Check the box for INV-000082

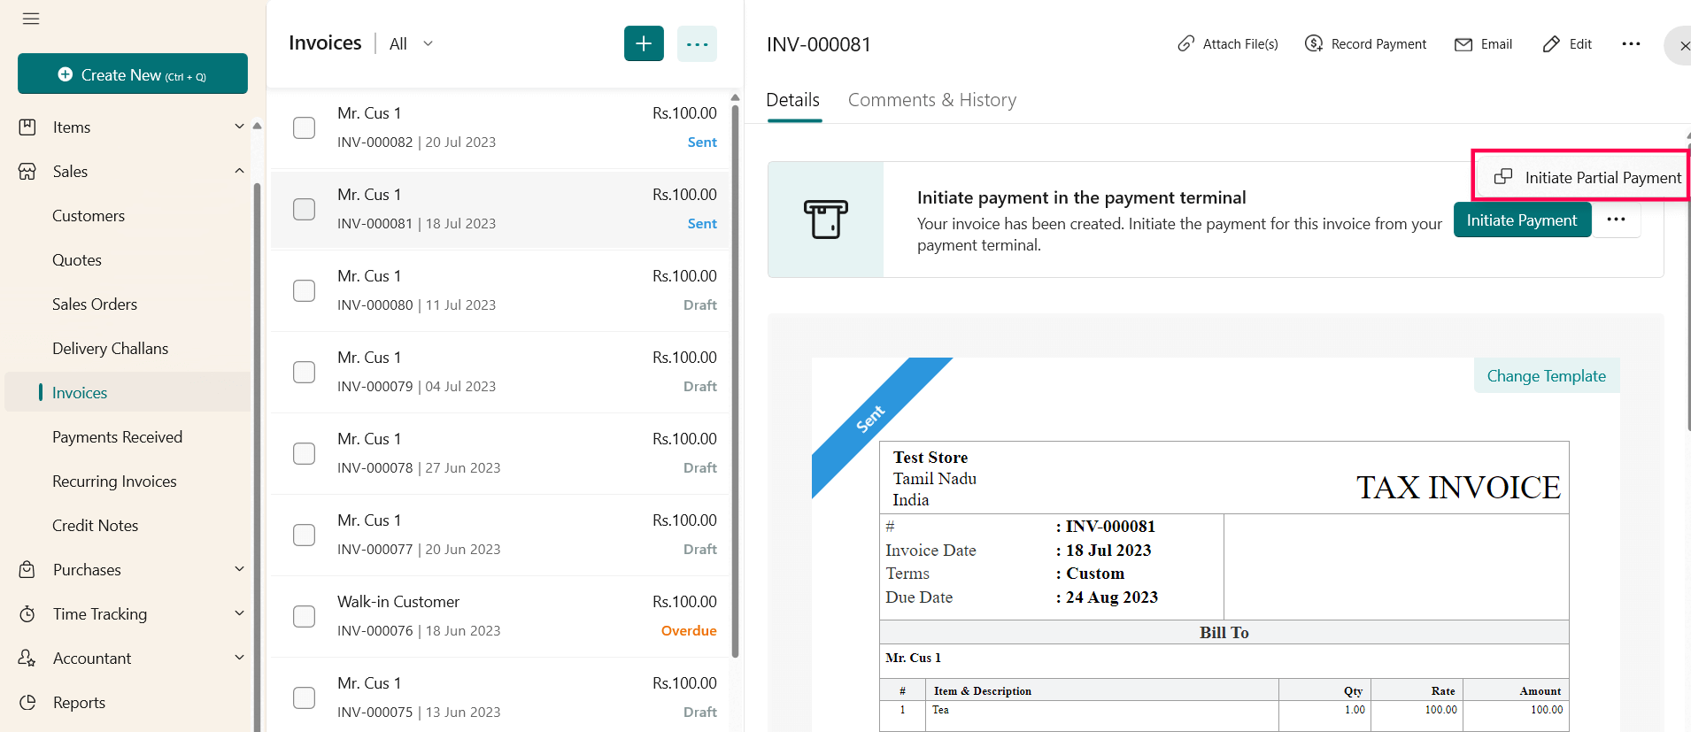(x=304, y=127)
